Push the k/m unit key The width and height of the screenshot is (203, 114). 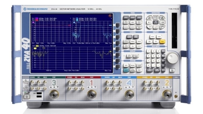(163, 60)
